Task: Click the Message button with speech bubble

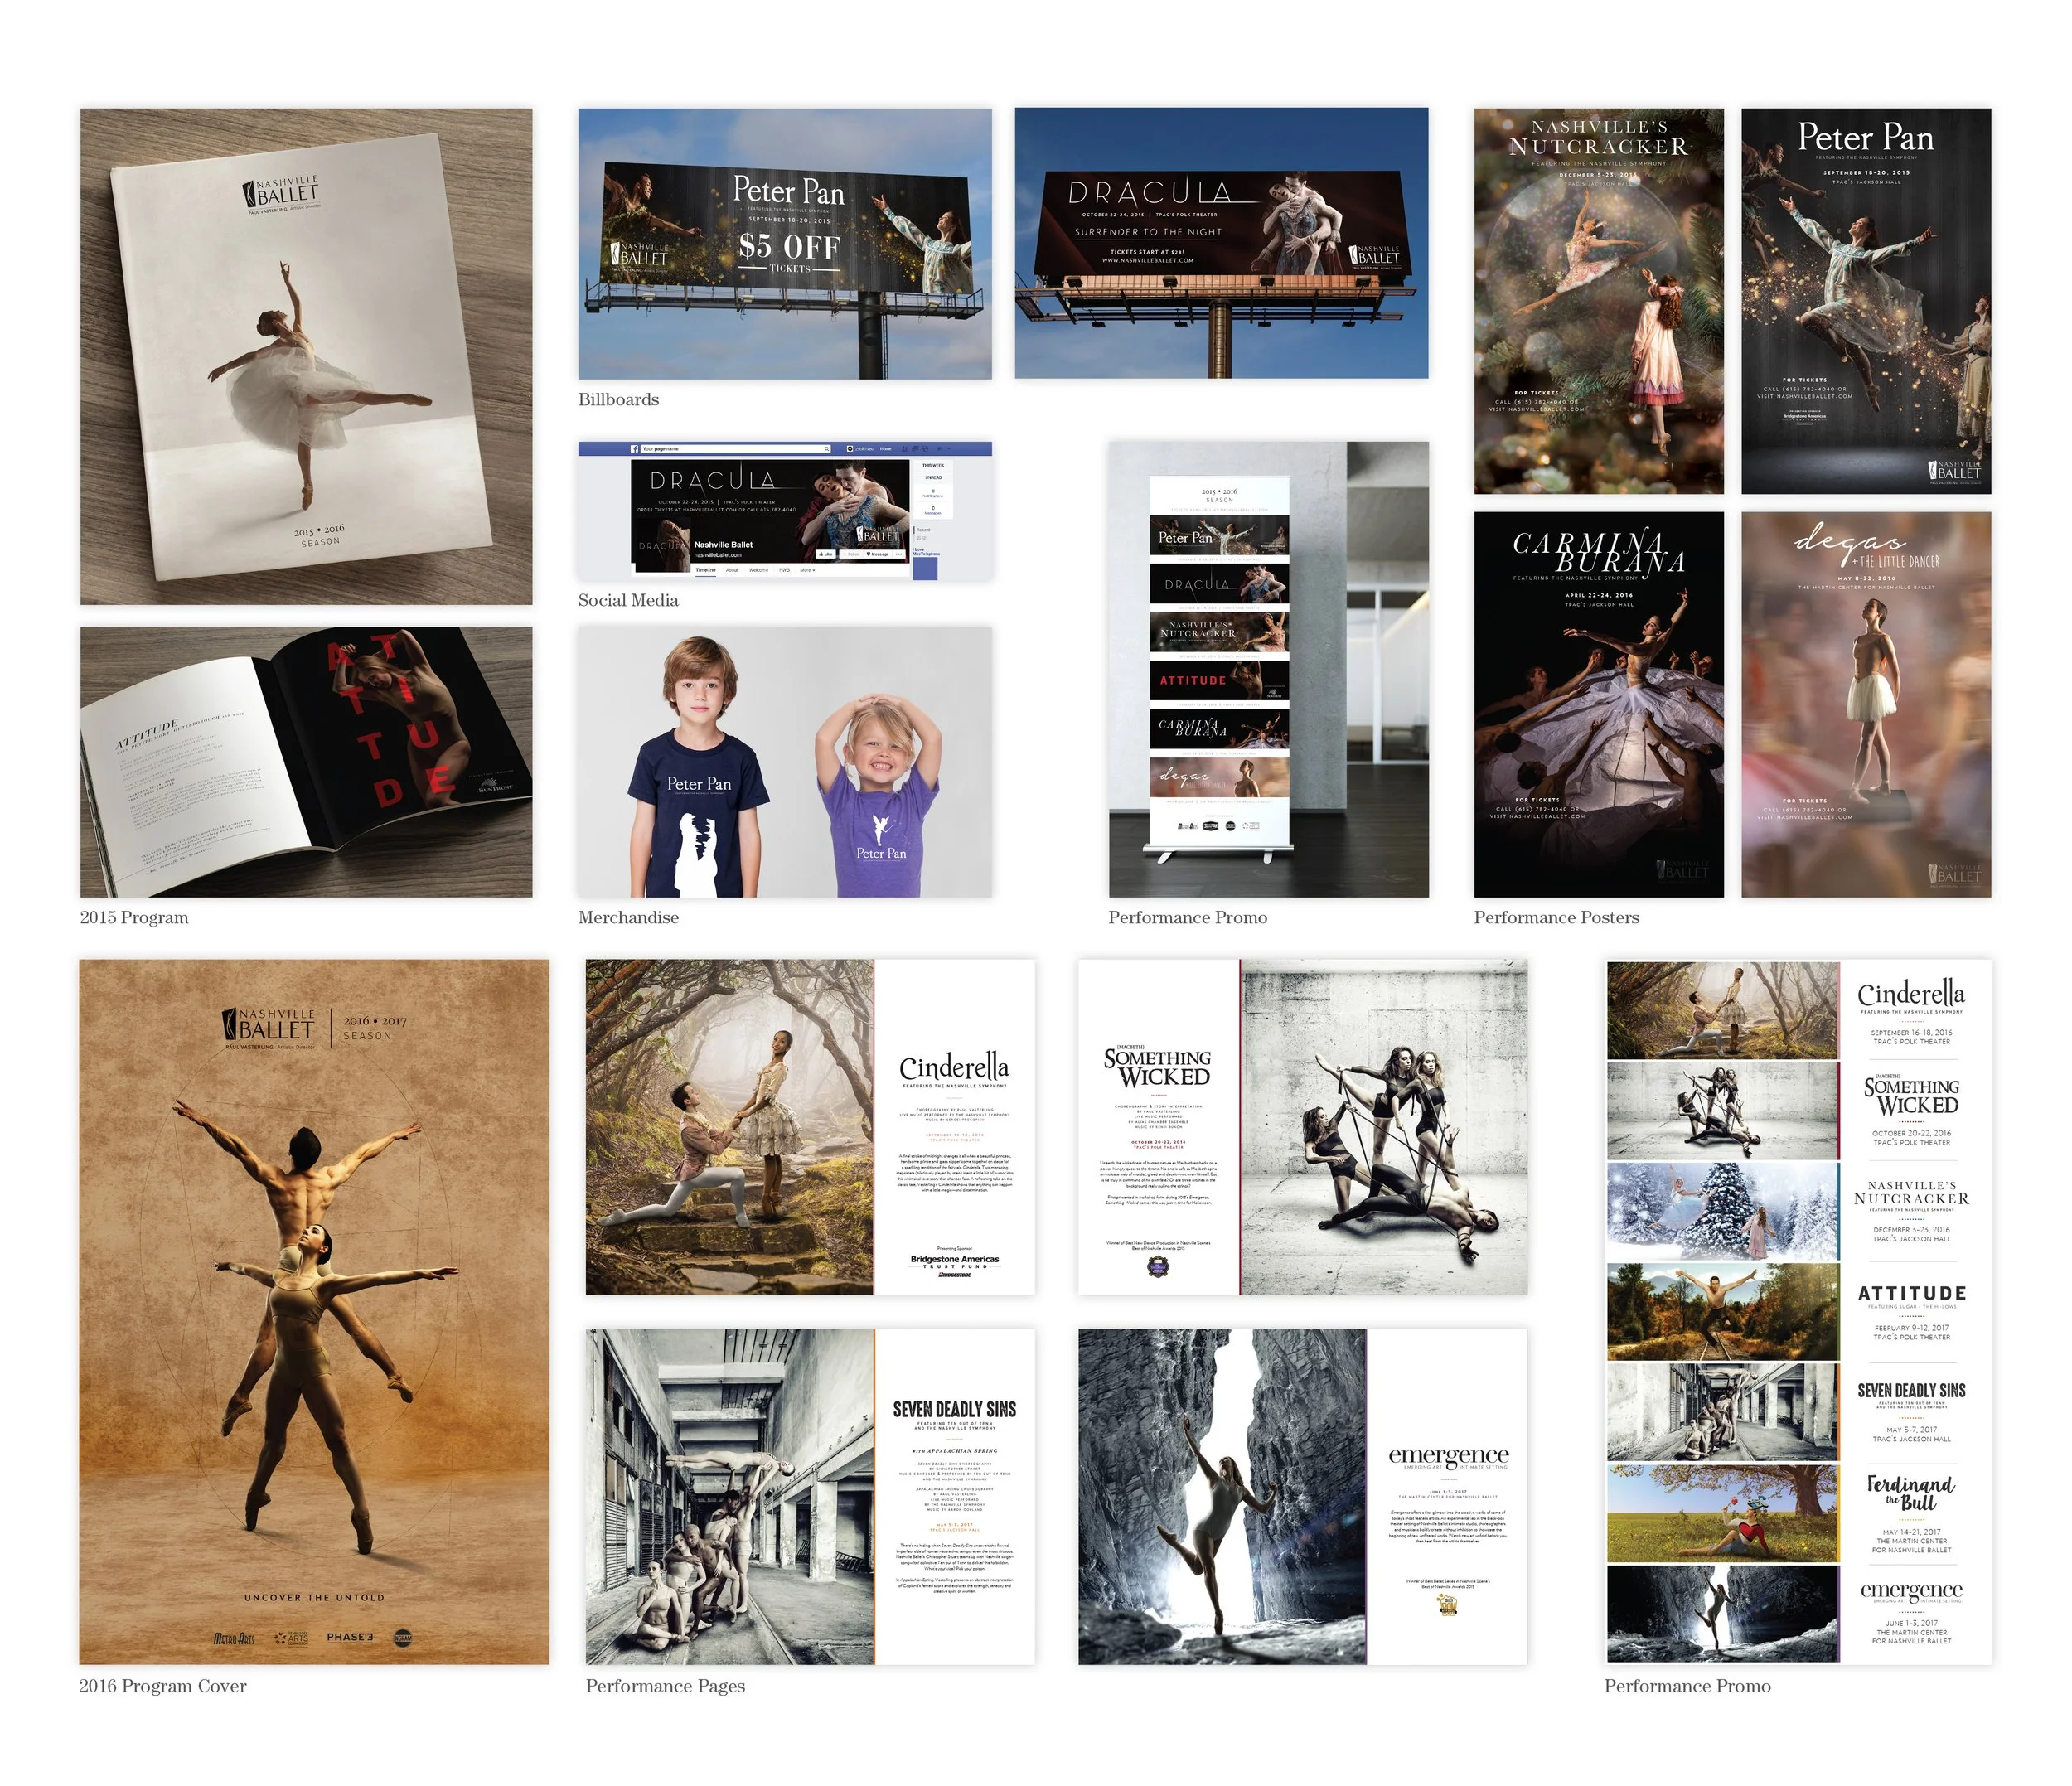Action: [878, 555]
